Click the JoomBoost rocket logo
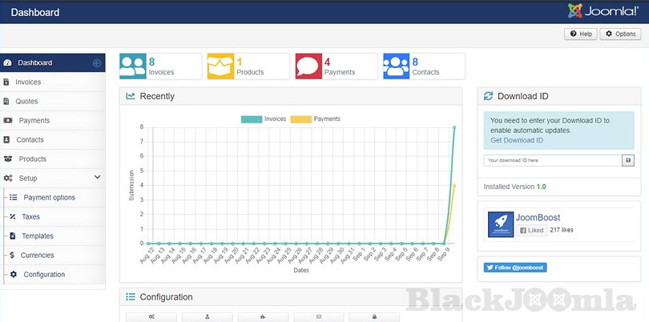 501,223
